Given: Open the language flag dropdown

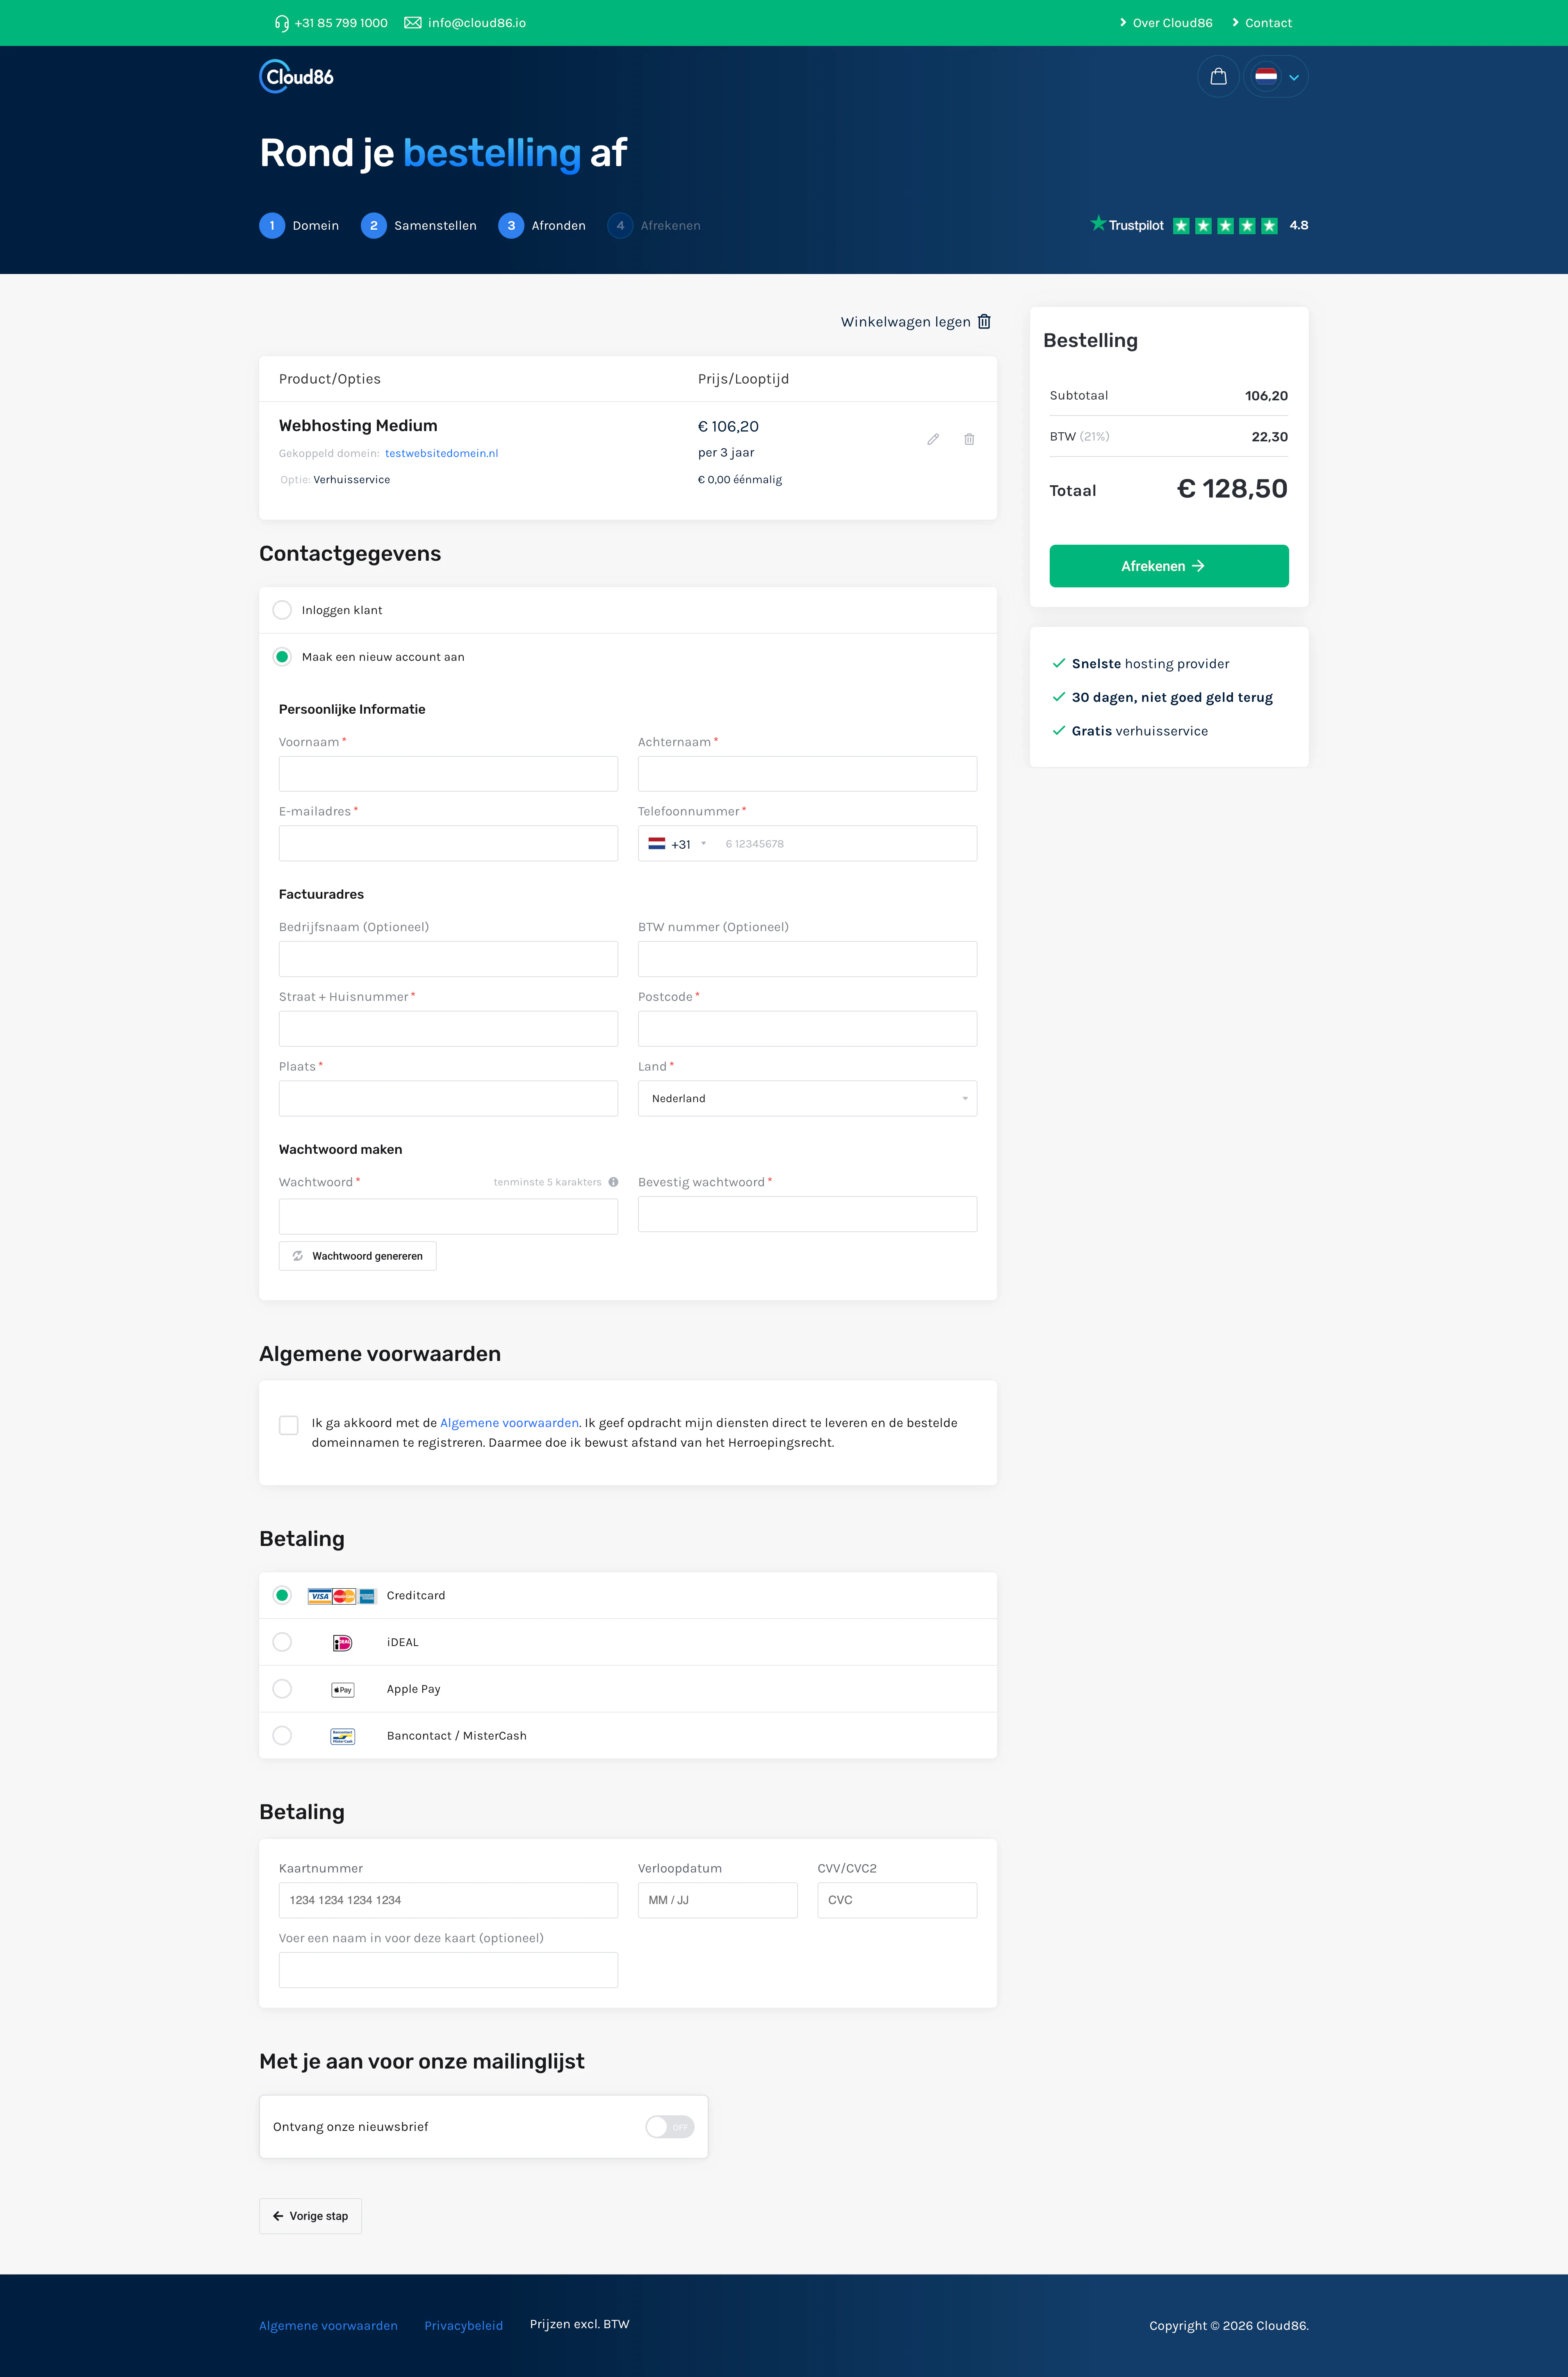Looking at the screenshot, I should (1277, 77).
